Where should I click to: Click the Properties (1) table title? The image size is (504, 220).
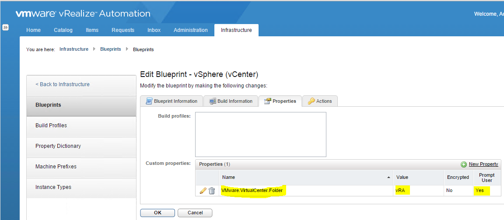[x=214, y=164]
